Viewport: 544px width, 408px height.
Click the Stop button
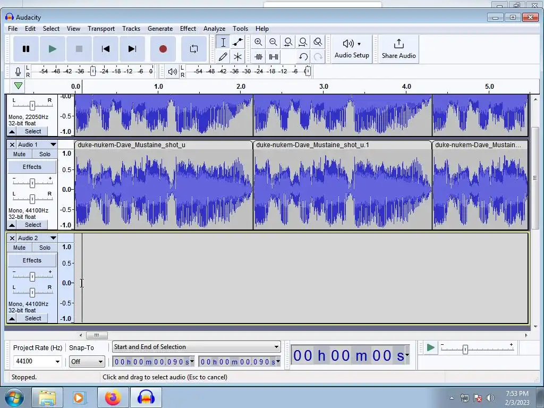tap(79, 49)
